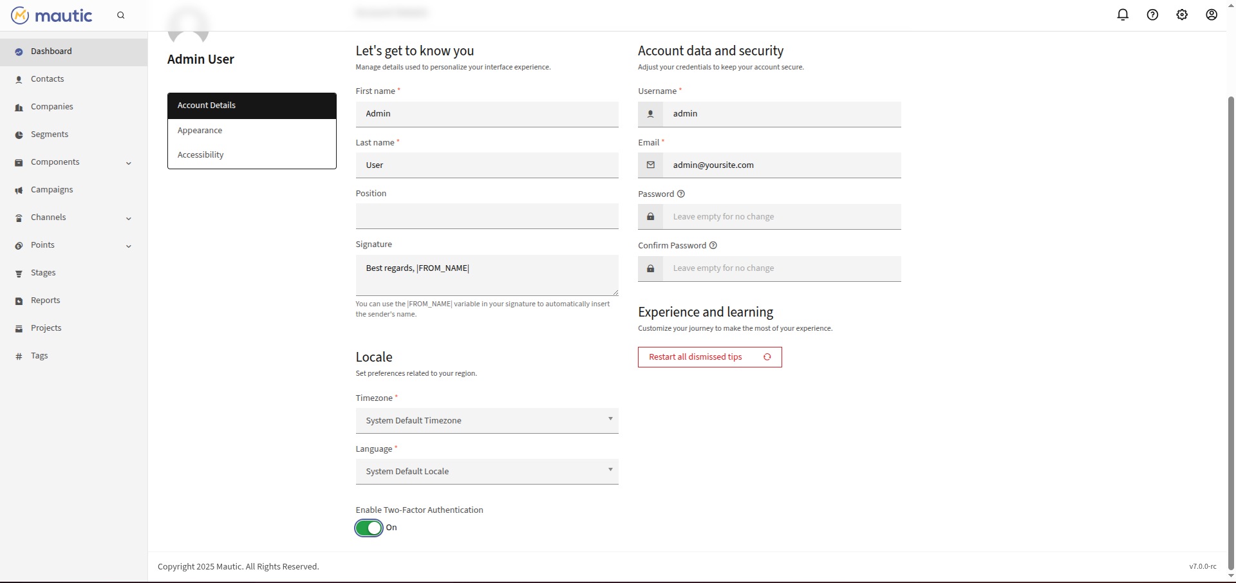Screen dimensions: 1236x583
Task: Click the Mautic logo
Action: tap(52, 15)
